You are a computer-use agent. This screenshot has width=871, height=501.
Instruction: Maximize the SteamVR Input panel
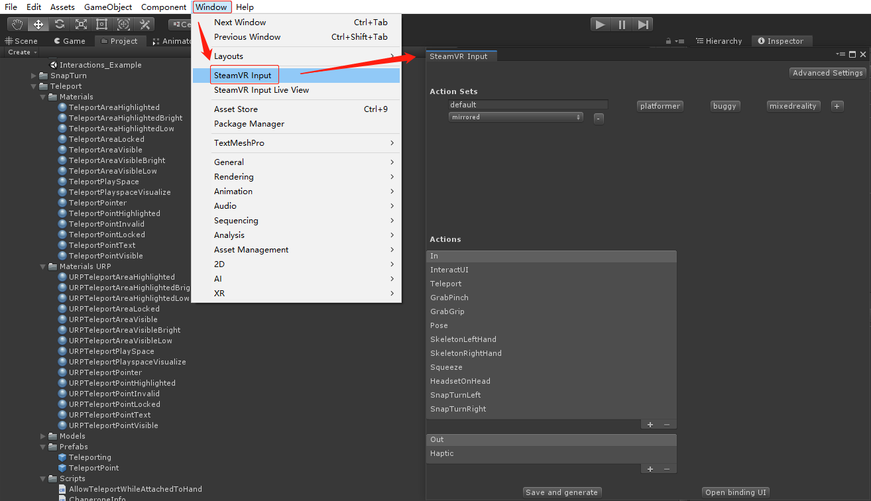pyautogui.click(x=852, y=54)
